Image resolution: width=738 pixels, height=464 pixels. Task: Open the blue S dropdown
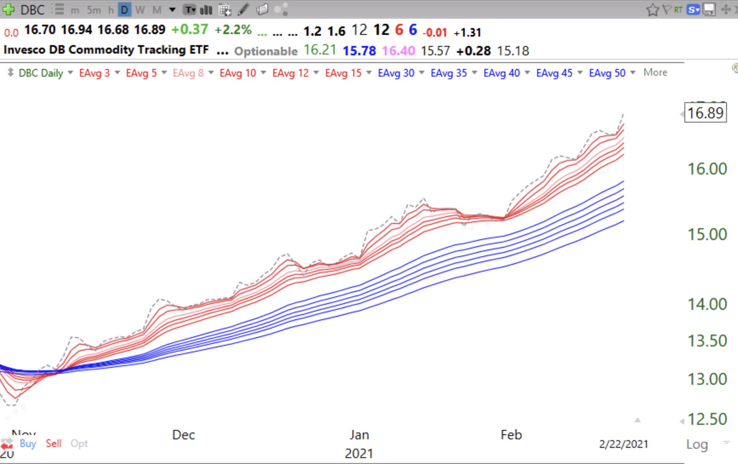click(x=694, y=9)
